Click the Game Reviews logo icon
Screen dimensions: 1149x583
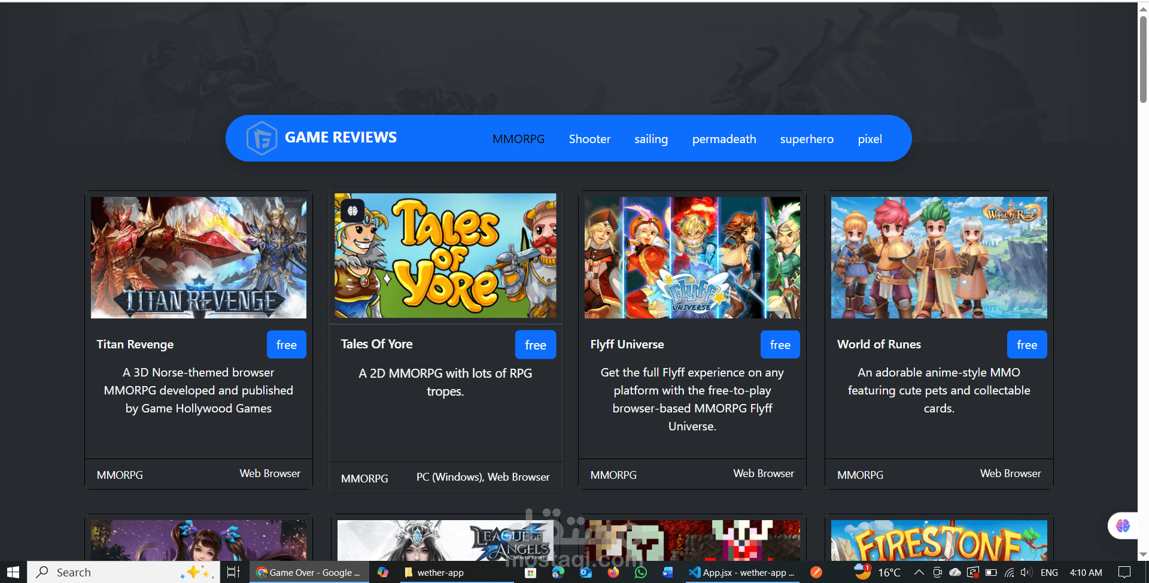(262, 138)
